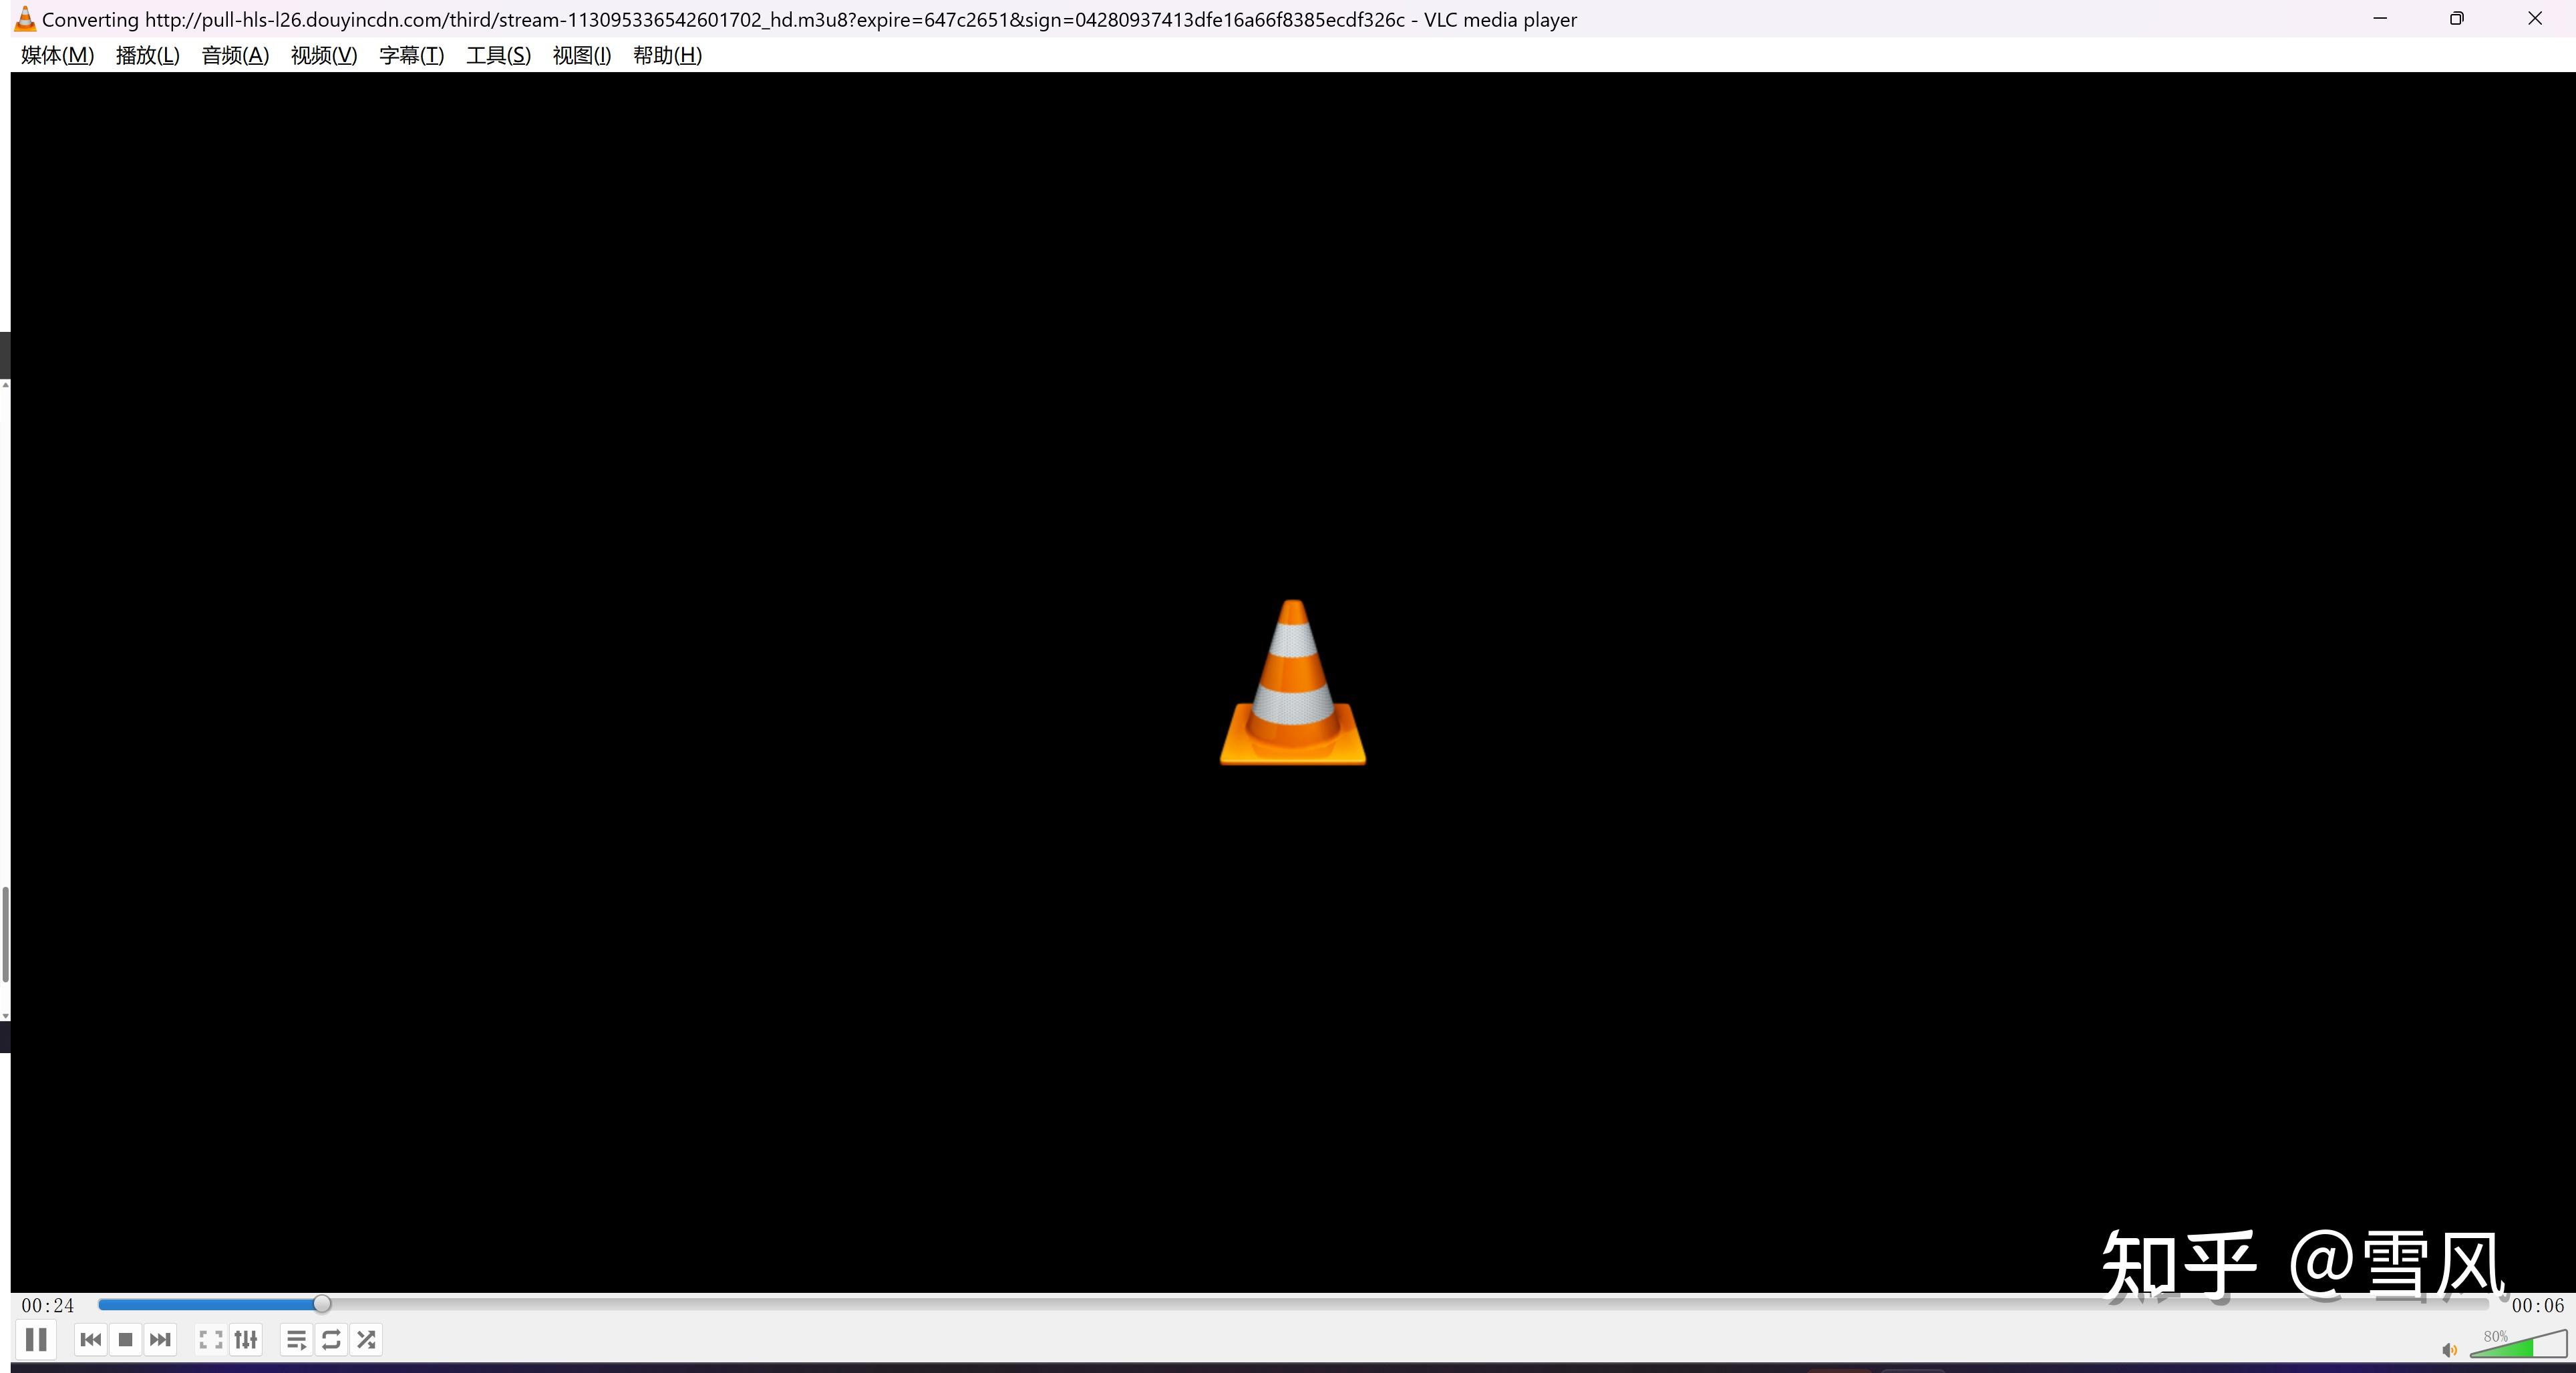
Task: Click the VLC cone in the title bar
Action: coord(24,19)
